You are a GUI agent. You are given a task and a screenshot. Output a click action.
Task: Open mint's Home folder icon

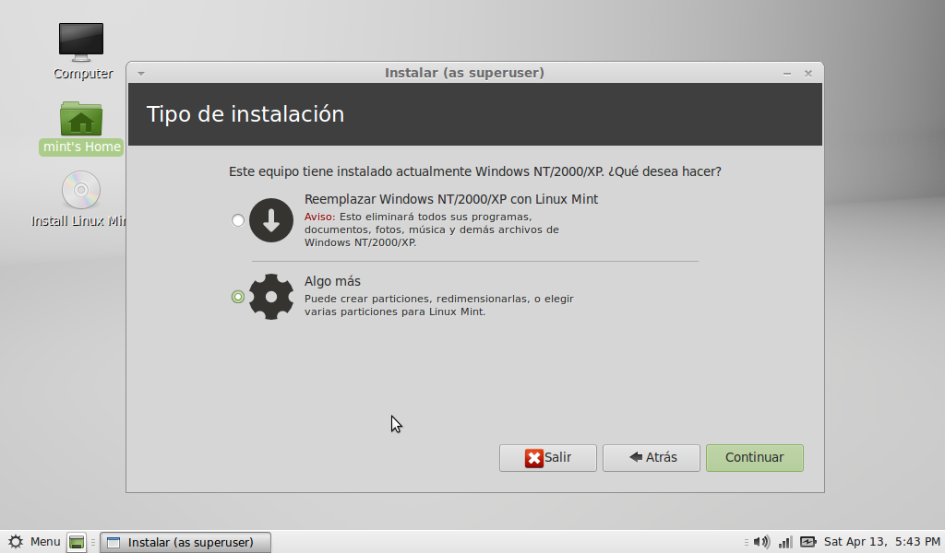[81, 119]
